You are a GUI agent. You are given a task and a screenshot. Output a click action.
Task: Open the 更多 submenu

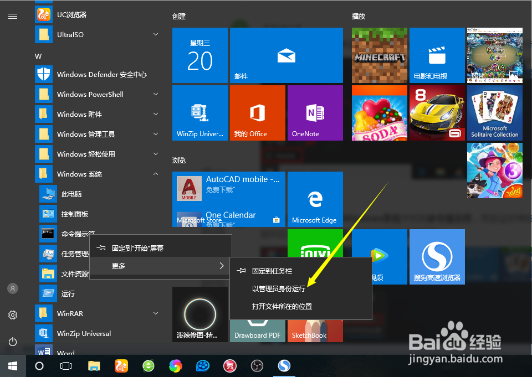point(161,266)
